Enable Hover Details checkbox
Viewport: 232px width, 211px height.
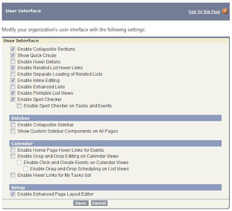pos(13,62)
